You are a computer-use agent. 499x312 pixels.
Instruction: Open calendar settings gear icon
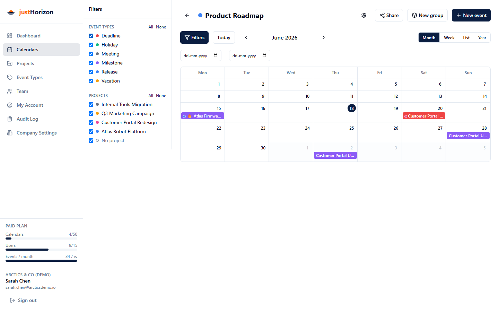[364, 15]
